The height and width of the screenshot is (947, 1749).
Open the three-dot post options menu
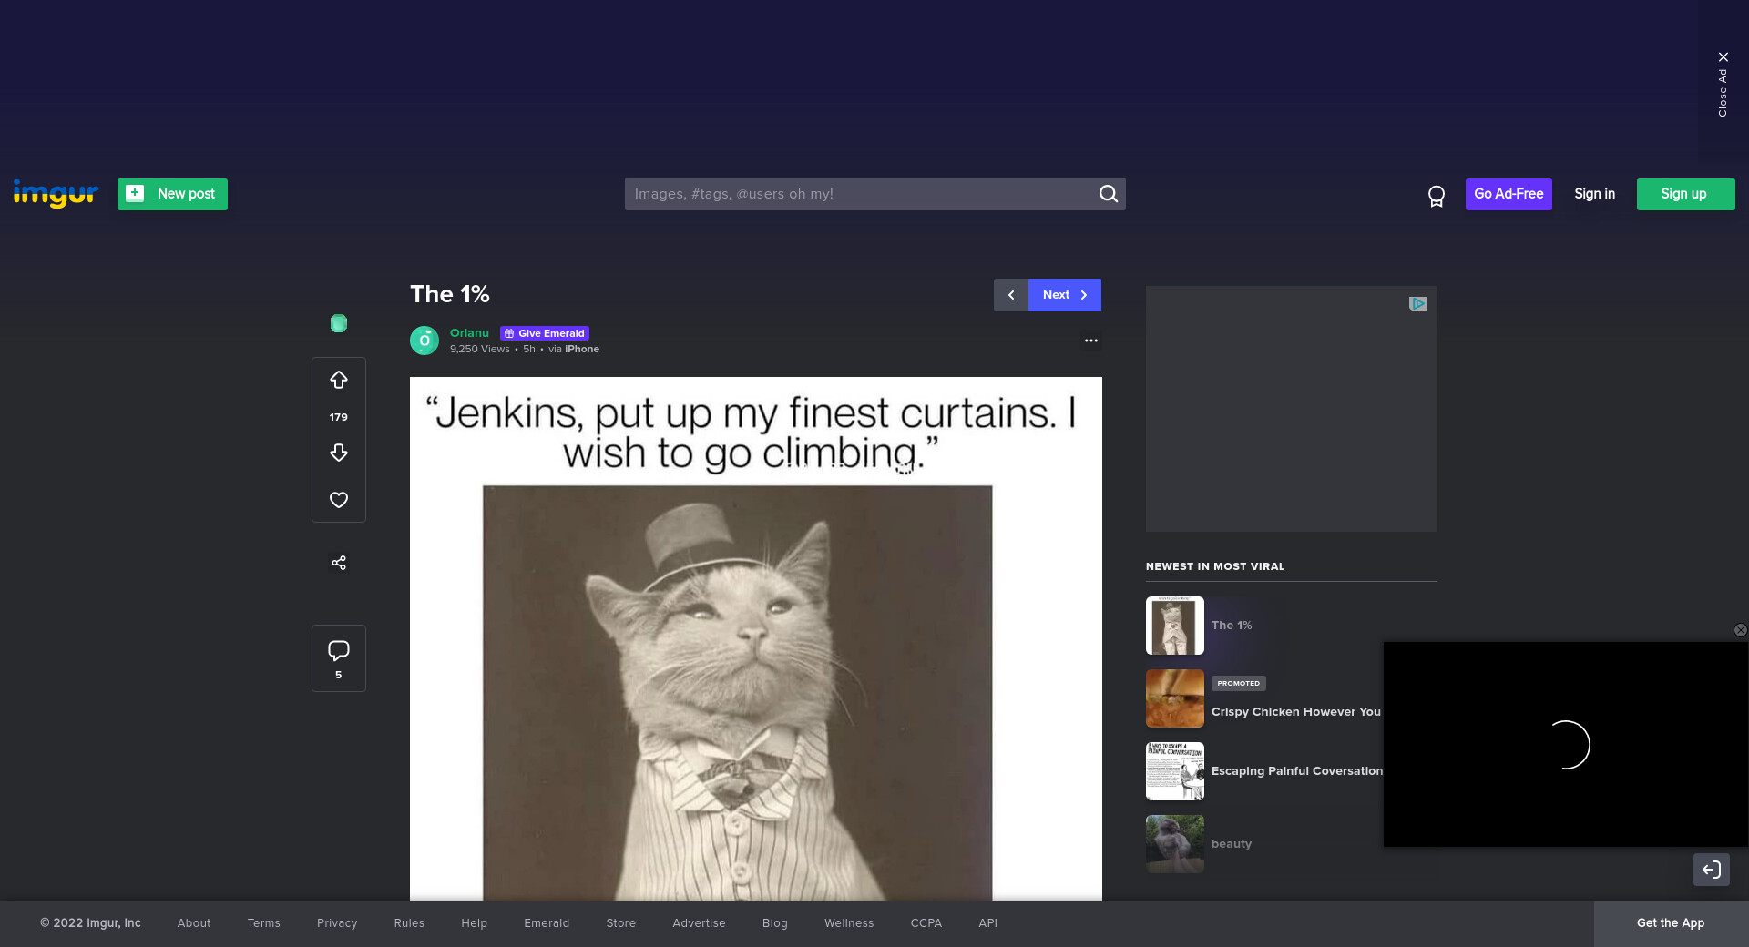tap(1090, 341)
